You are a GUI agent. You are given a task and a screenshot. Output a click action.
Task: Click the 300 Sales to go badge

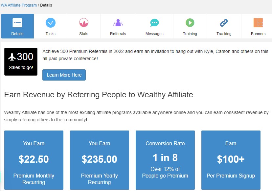21,62
